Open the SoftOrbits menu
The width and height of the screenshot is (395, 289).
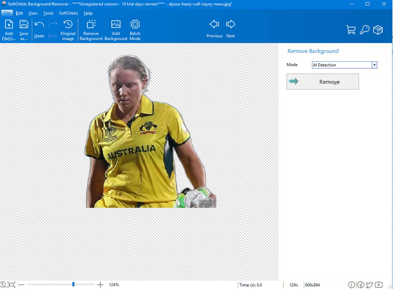68,13
